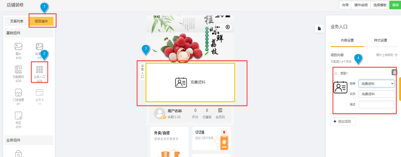Choose the 业务入口 grid component
Image resolution: width=401 pixels, height=157 pixels.
(x=39, y=69)
